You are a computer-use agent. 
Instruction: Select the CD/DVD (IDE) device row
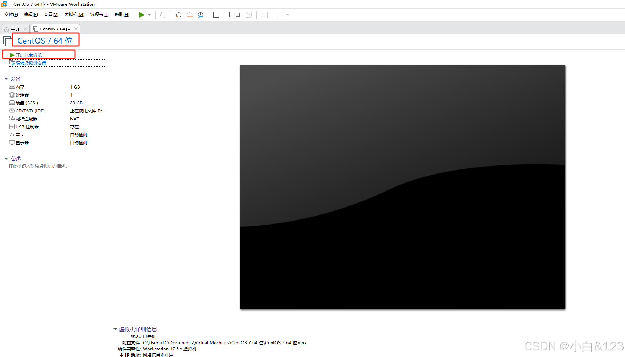point(57,111)
